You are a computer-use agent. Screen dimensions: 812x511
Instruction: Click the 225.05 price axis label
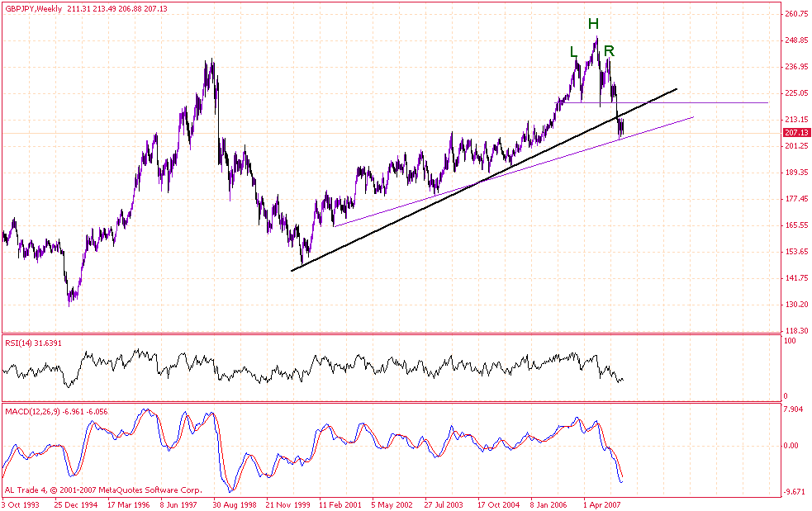coord(796,93)
